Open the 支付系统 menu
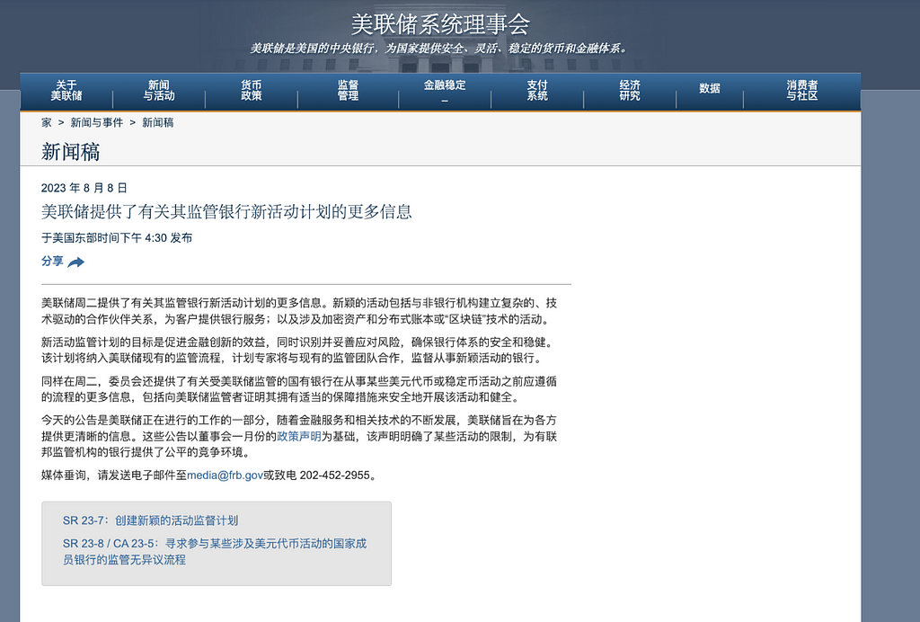920x622 pixels. click(537, 91)
